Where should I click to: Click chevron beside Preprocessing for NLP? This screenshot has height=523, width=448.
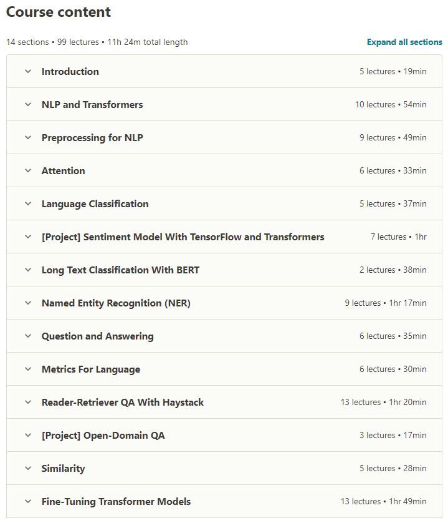(27, 137)
